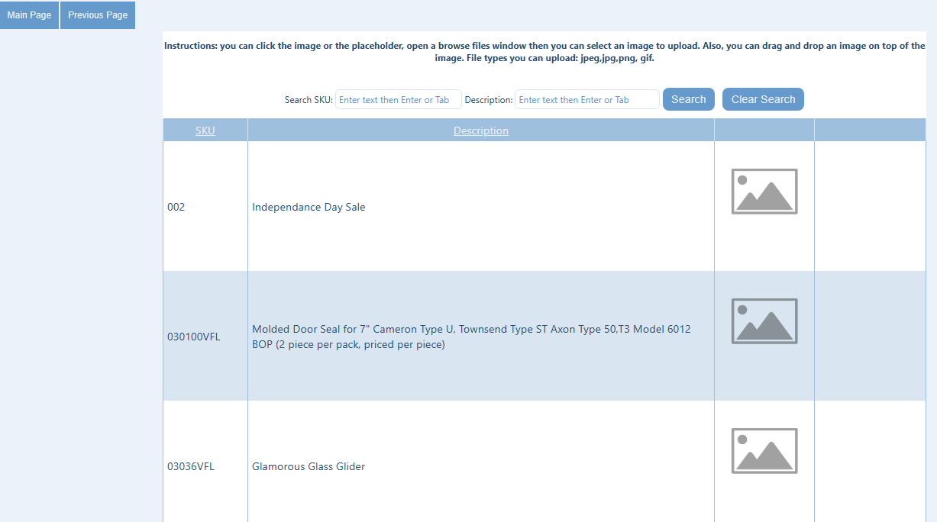
Task: Click into the Description search field
Action: pyautogui.click(x=586, y=100)
